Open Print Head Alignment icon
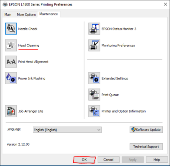 point(11,62)
